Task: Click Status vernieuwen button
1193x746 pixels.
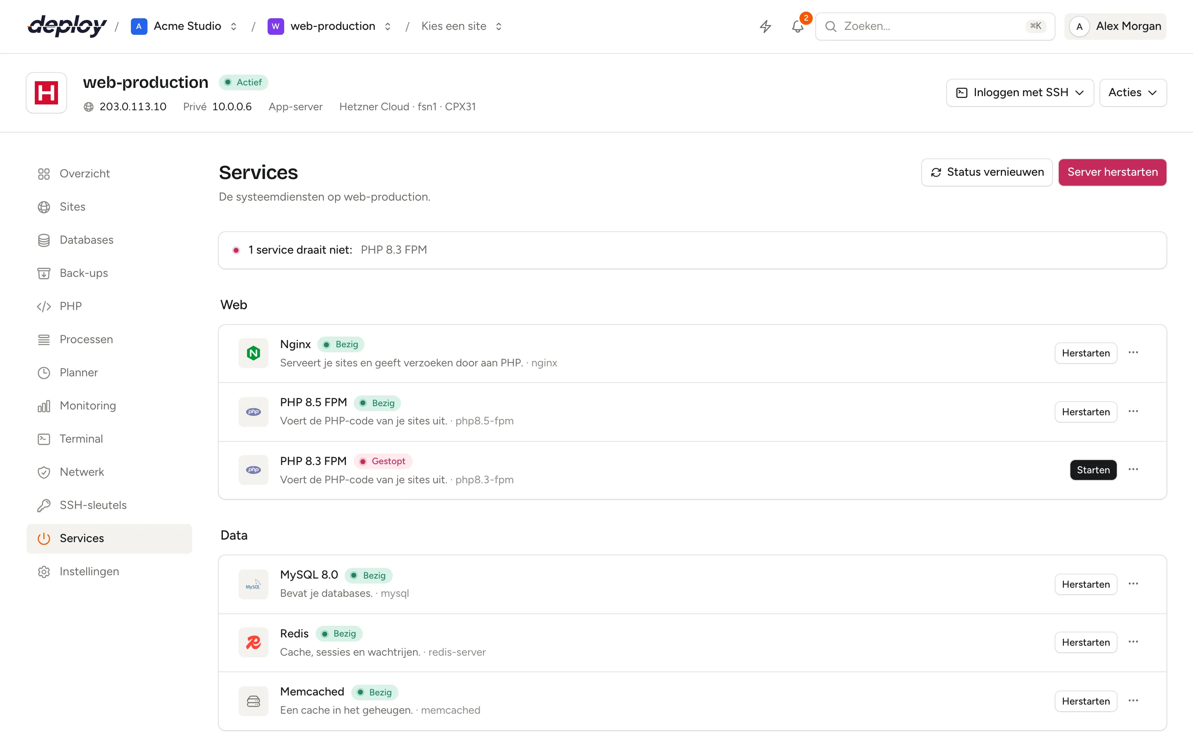Action: [x=987, y=172]
